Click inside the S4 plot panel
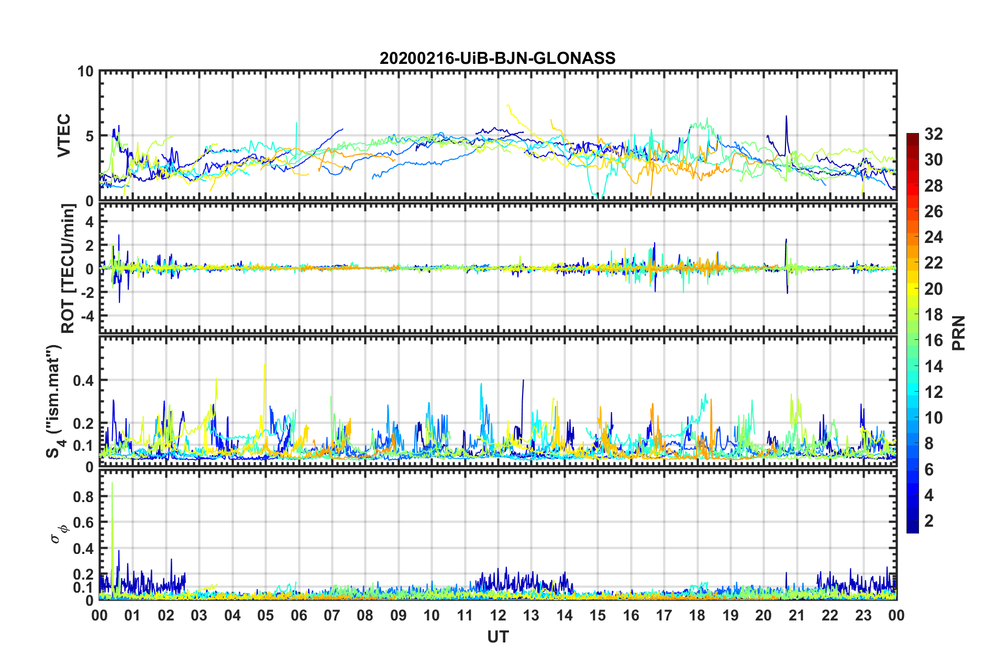Image resolution: width=996 pixels, height=666 pixels. tap(498, 402)
